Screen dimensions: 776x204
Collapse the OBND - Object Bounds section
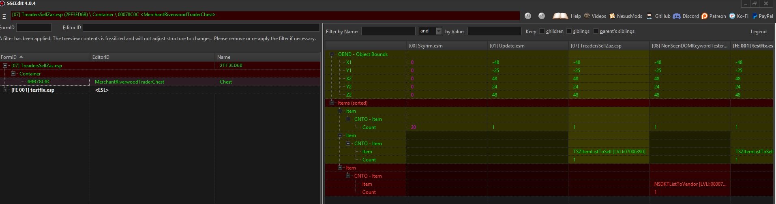pos(332,54)
